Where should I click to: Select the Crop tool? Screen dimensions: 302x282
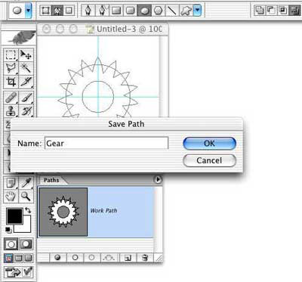click(11, 82)
